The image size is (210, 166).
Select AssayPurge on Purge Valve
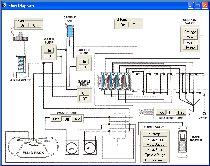[155, 139]
